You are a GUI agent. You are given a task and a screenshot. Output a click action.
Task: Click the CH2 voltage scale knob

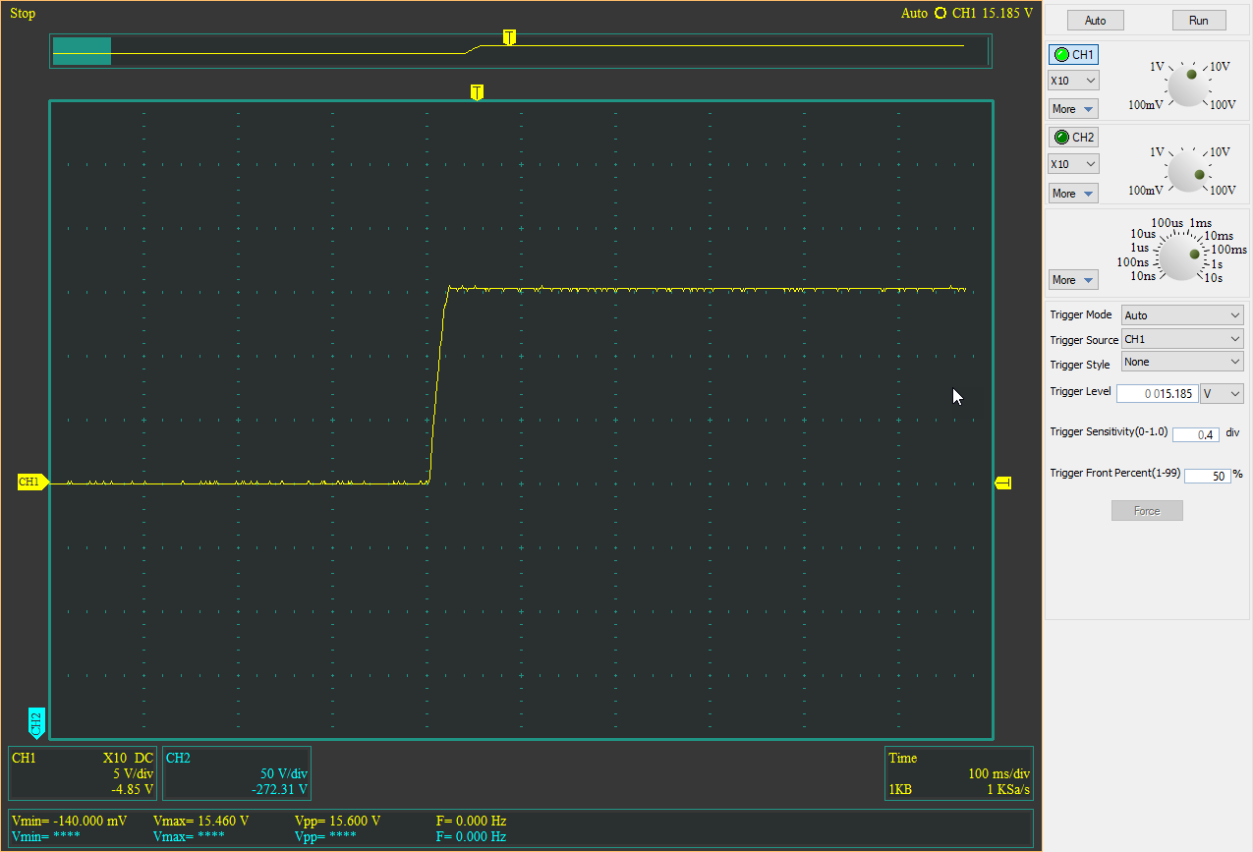[1187, 171]
